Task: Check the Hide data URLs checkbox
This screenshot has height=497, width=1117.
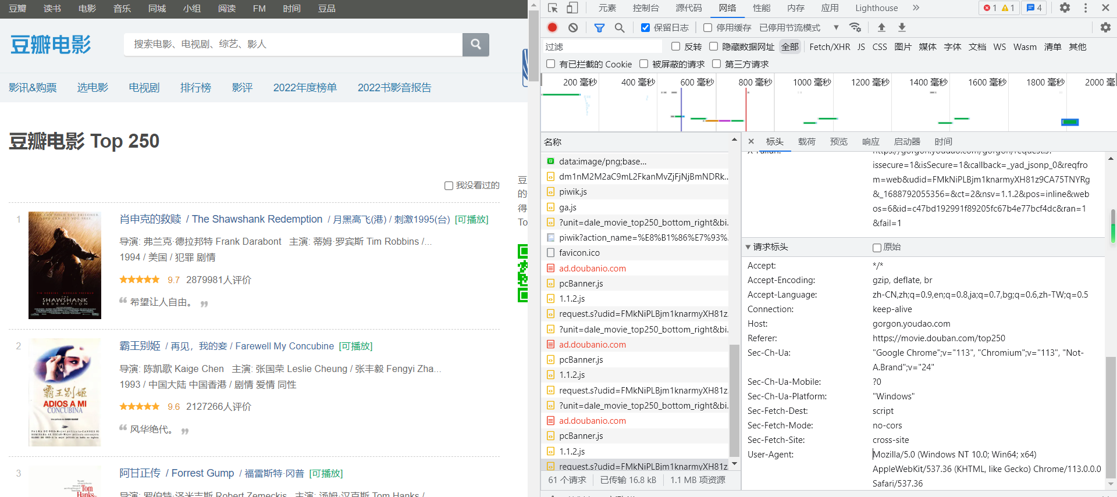Action: click(x=713, y=47)
